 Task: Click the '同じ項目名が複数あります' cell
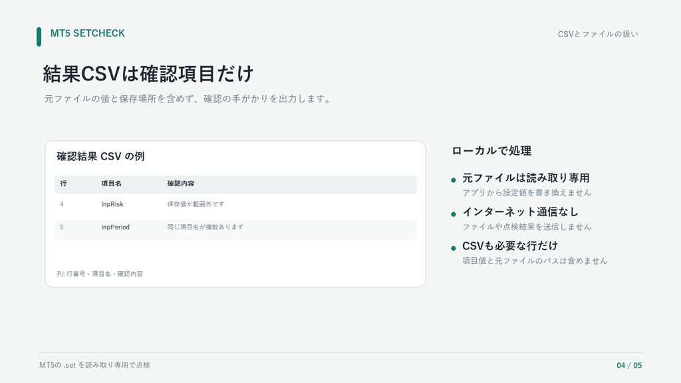[205, 227]
